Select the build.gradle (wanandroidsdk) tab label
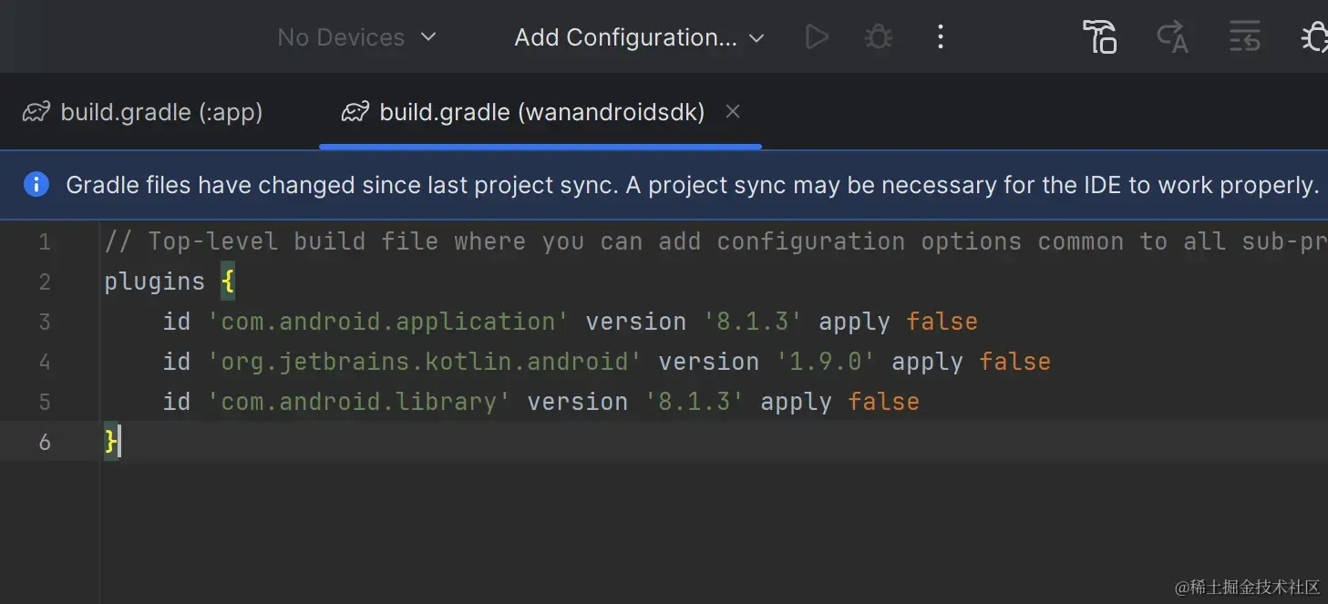Image resolution: width=1328 pixels, height=604 pixels. click(541, 112)
